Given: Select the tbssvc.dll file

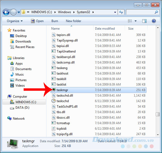Looking at the screenshot, I should point(63,118).
